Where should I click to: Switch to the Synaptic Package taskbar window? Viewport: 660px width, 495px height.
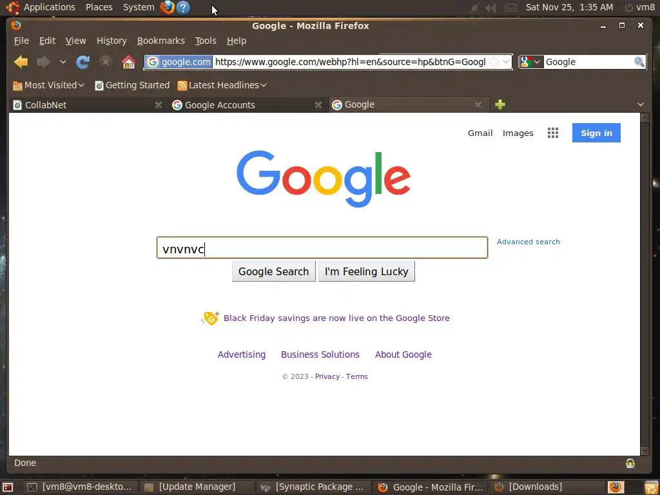pyautogui.click(x=313, y=487)
